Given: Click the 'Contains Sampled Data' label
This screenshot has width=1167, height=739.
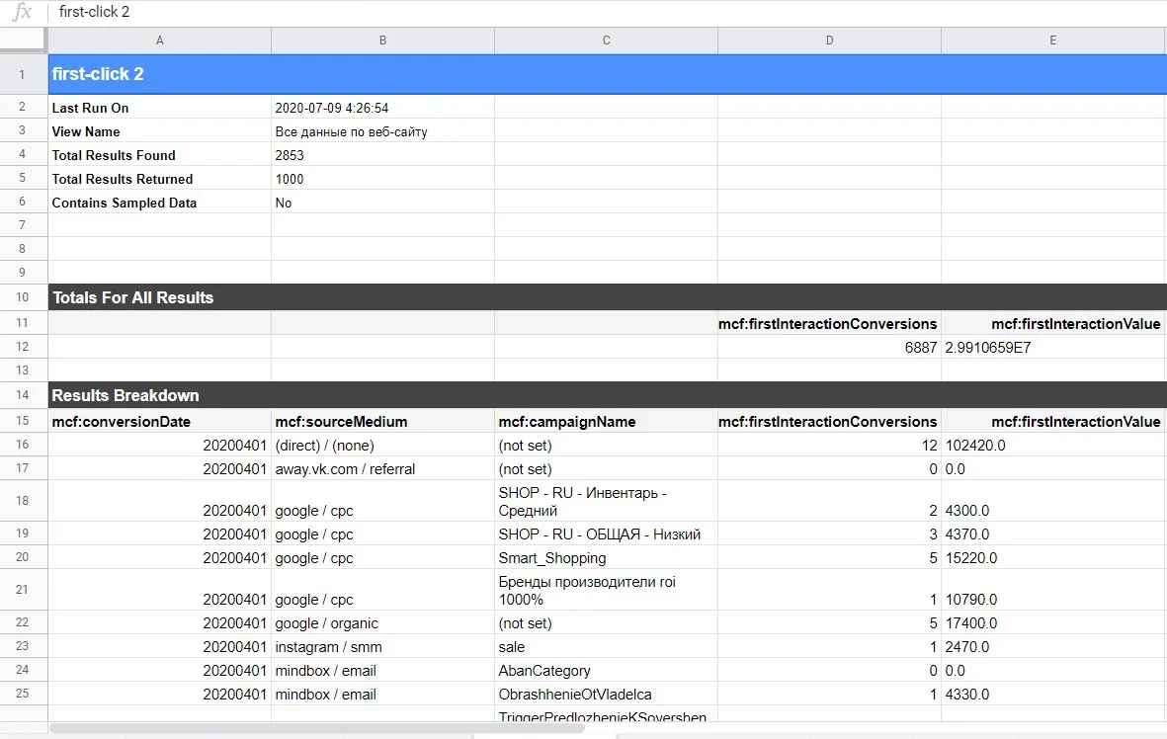Looking at the screenshot, I should click(125, 203).
